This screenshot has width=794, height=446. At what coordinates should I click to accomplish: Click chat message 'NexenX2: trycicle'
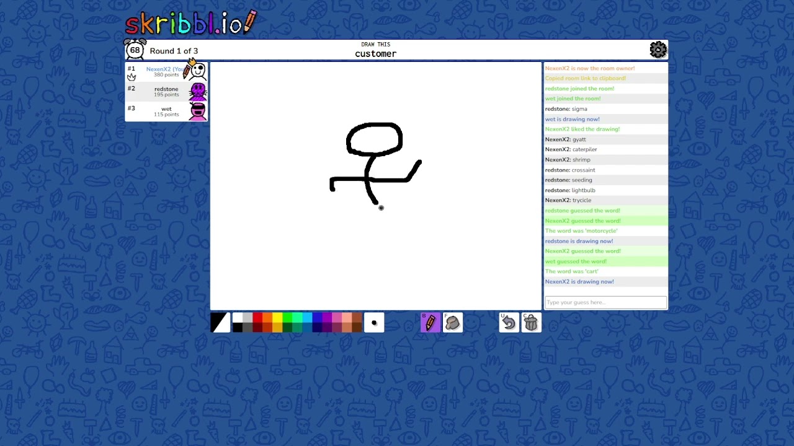(568, 200)
